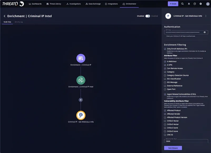
Task: Uncheck the Category checkbox
Action: tap(165, 72)
